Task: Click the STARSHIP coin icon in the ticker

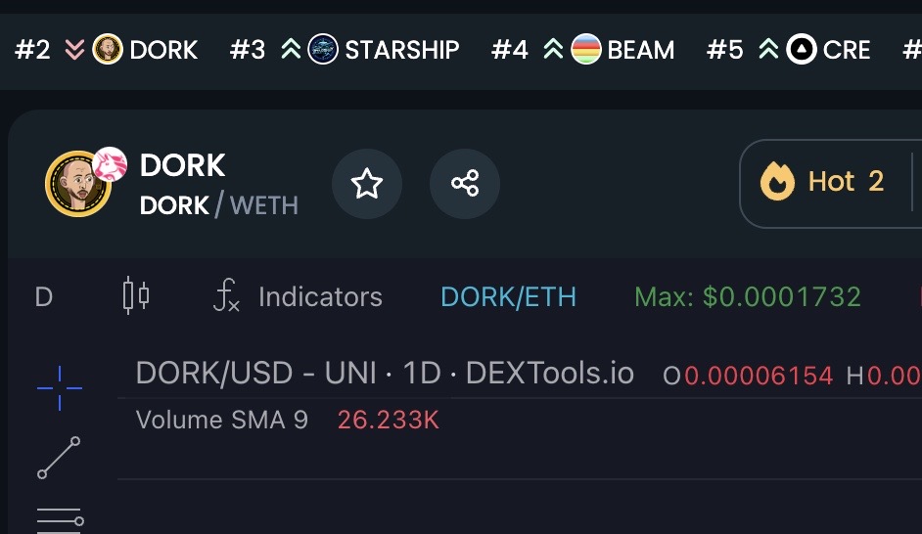Action: point(323,49)
